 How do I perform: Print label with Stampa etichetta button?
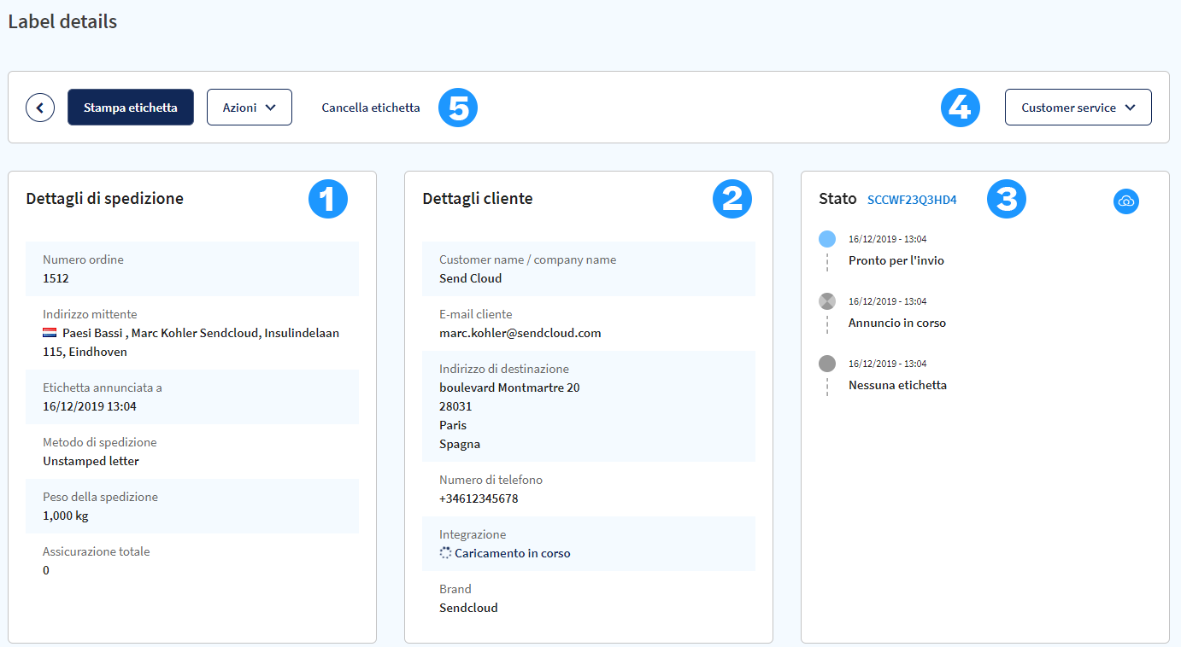click(x=131, y=108)
